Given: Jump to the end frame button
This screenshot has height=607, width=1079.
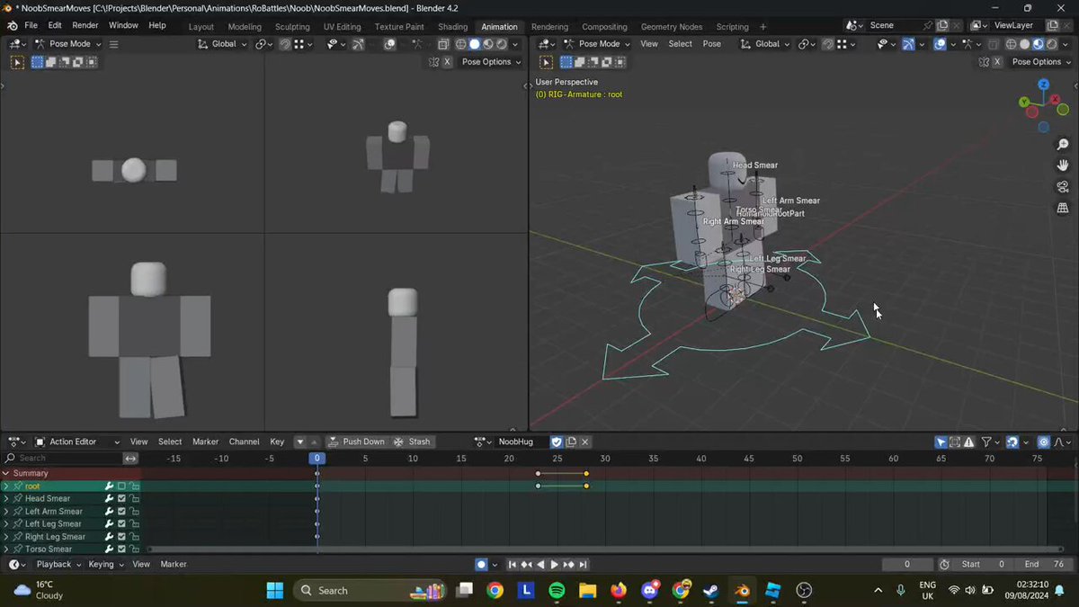Looking at the screenshot, I should coord(583,565).
